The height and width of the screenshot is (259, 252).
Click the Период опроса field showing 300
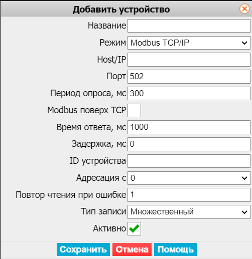(x=189, y=93)
